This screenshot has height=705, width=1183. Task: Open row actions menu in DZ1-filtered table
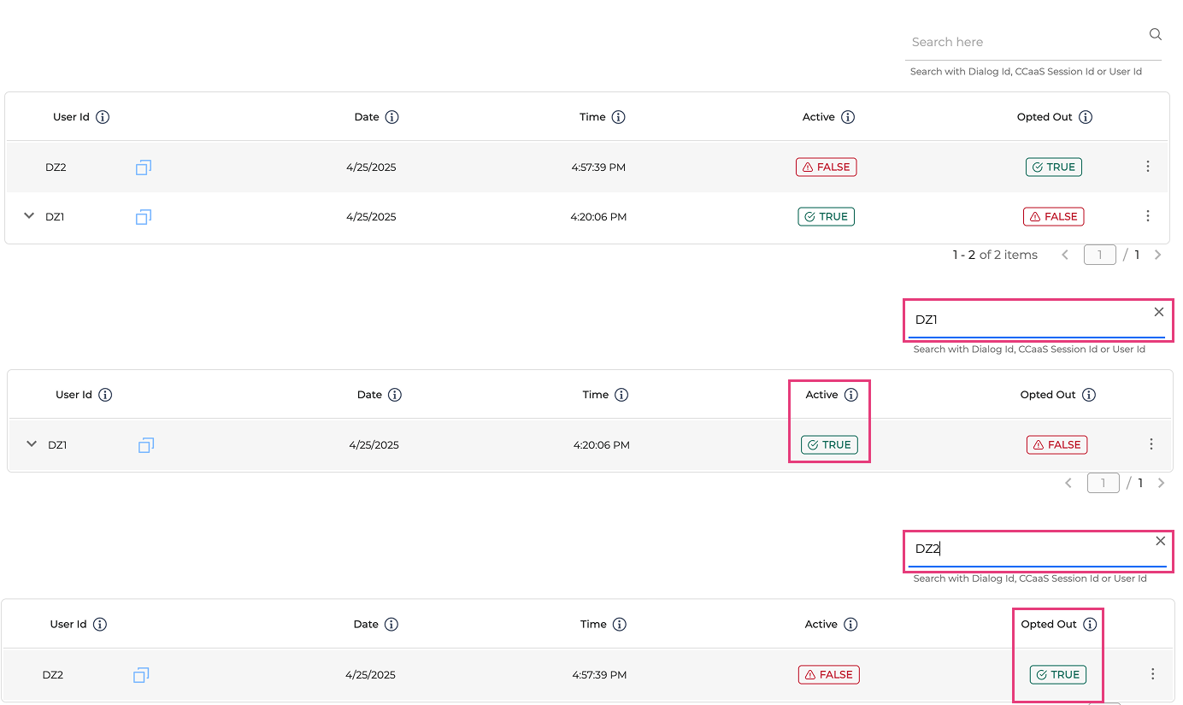(1151, 444)
